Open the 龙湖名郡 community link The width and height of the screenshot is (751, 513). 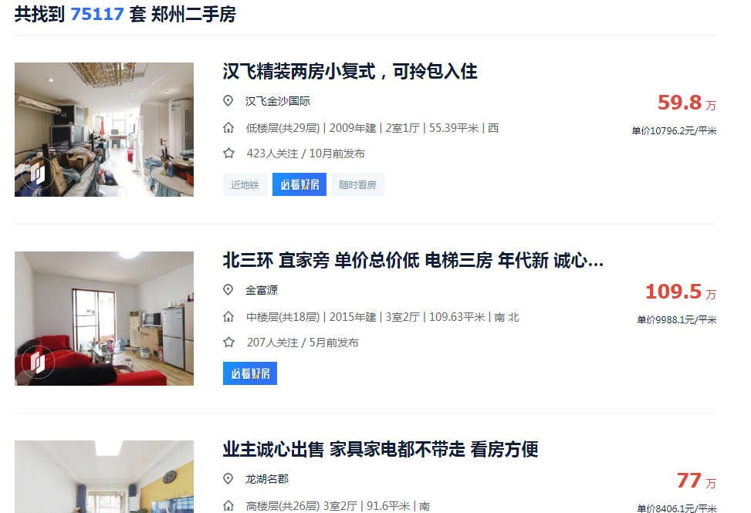267,479
